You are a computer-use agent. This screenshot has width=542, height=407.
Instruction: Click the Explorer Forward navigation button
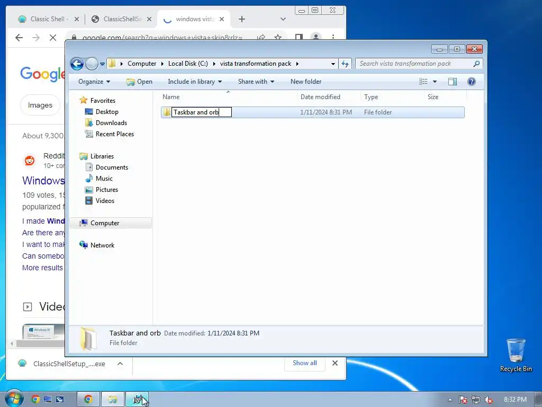(x=92, y=64)
